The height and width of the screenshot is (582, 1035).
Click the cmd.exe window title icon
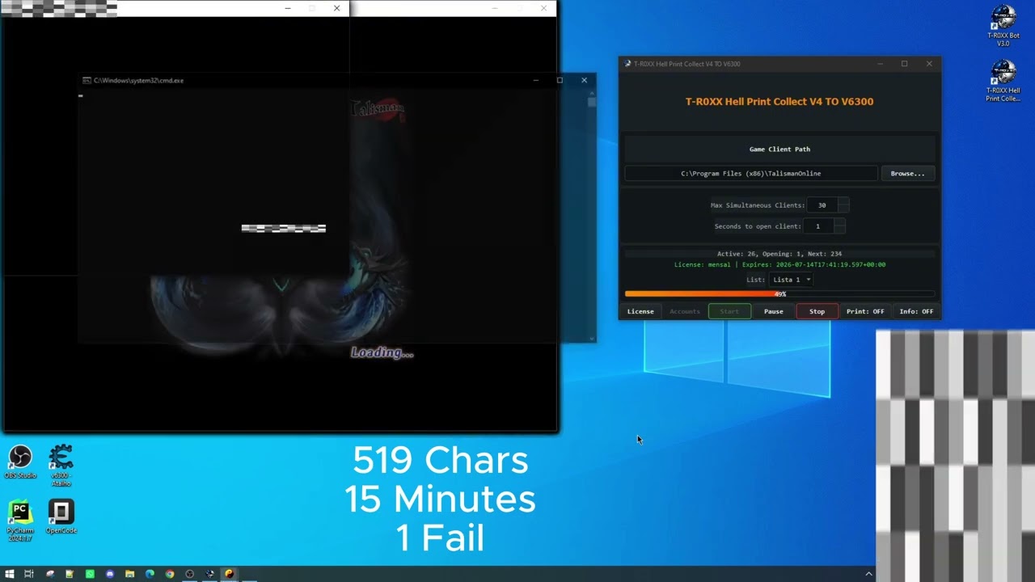(87, 80)
